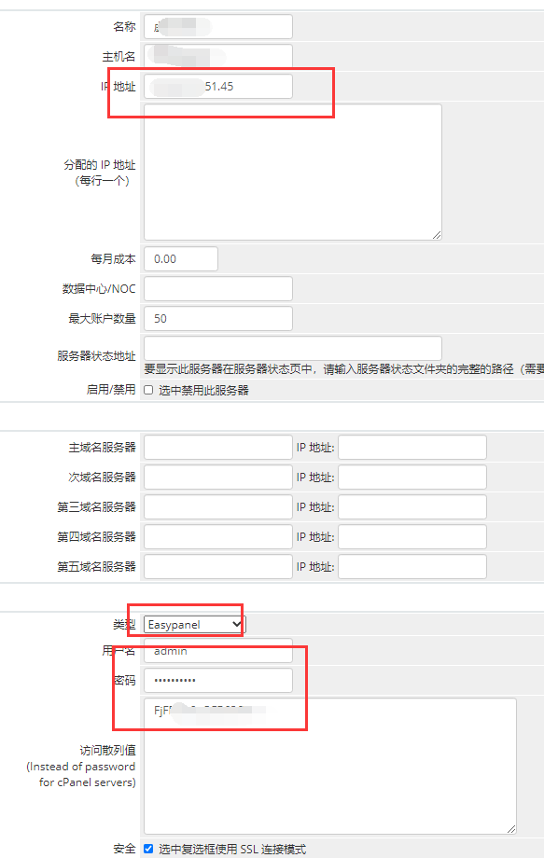This screenshot has width=544, height=858.
Task: Click the IP 地址 field beside 次域名服务器
Action: click(x=412, y=477)
